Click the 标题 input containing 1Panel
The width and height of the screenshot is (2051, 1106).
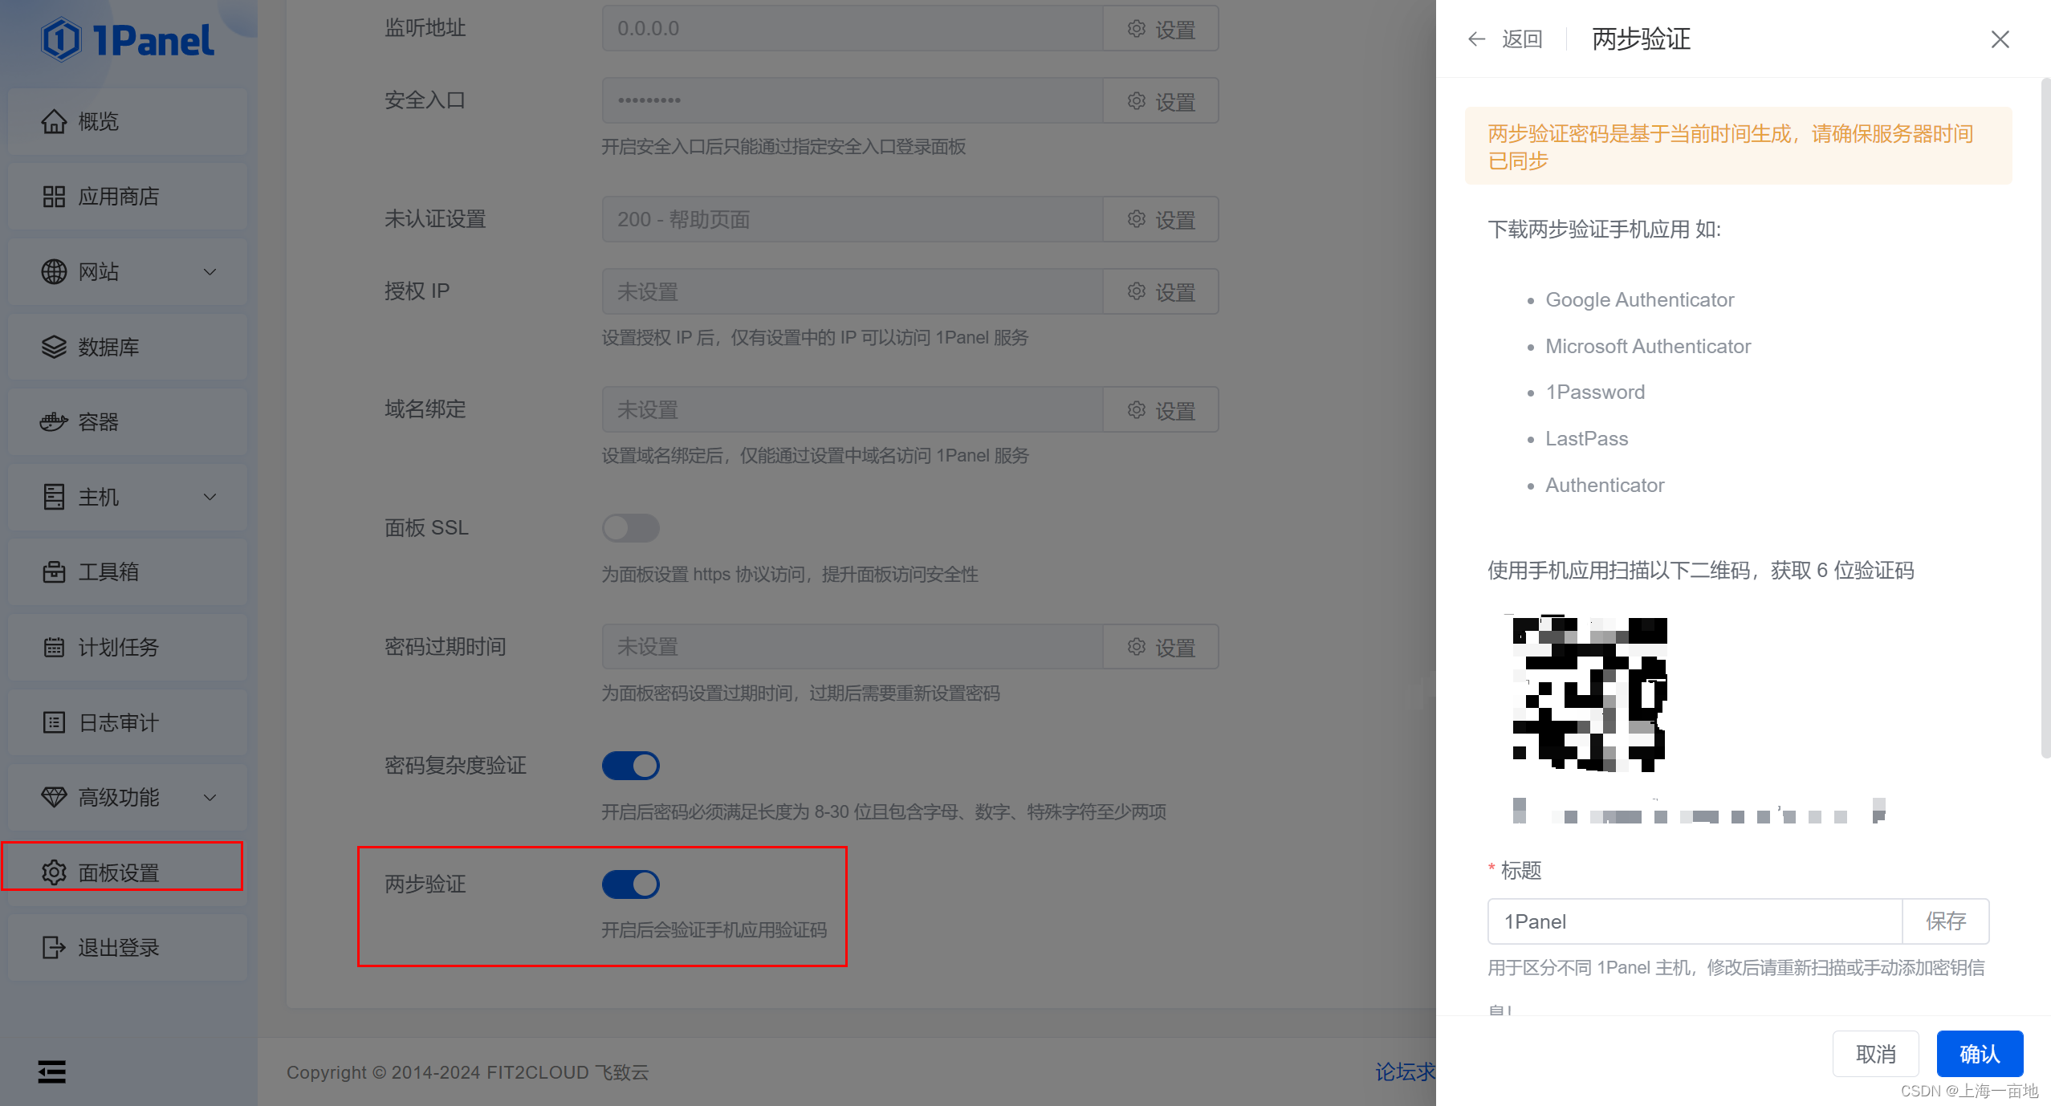(1695, 921)
